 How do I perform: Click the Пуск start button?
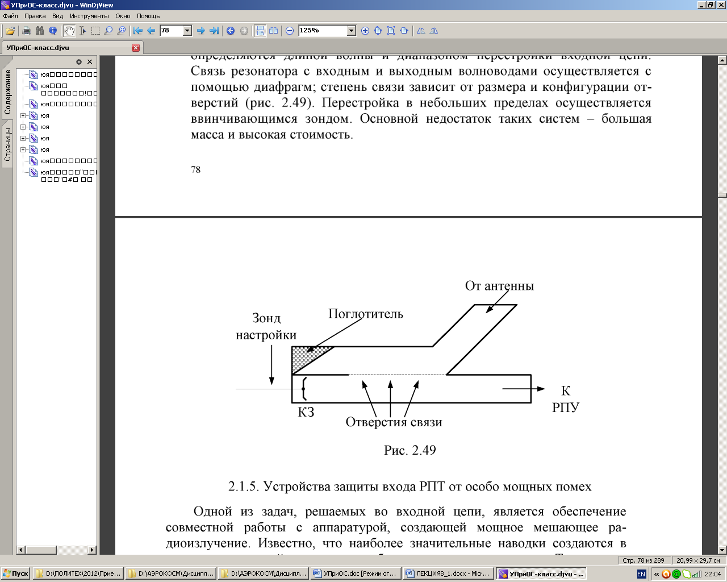(x=16, y=574)
